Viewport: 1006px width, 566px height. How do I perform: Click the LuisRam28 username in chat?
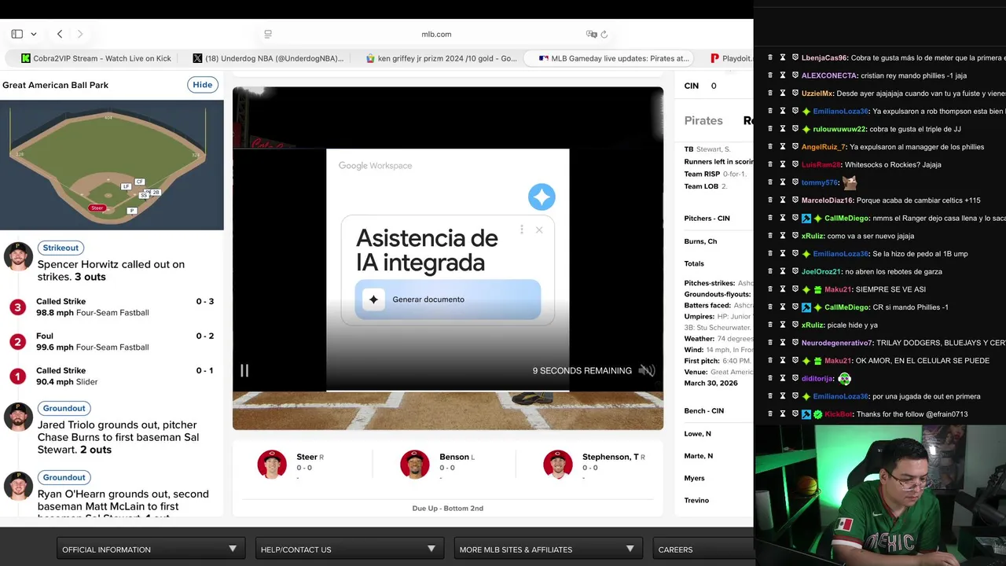click(x=821, y=164)
